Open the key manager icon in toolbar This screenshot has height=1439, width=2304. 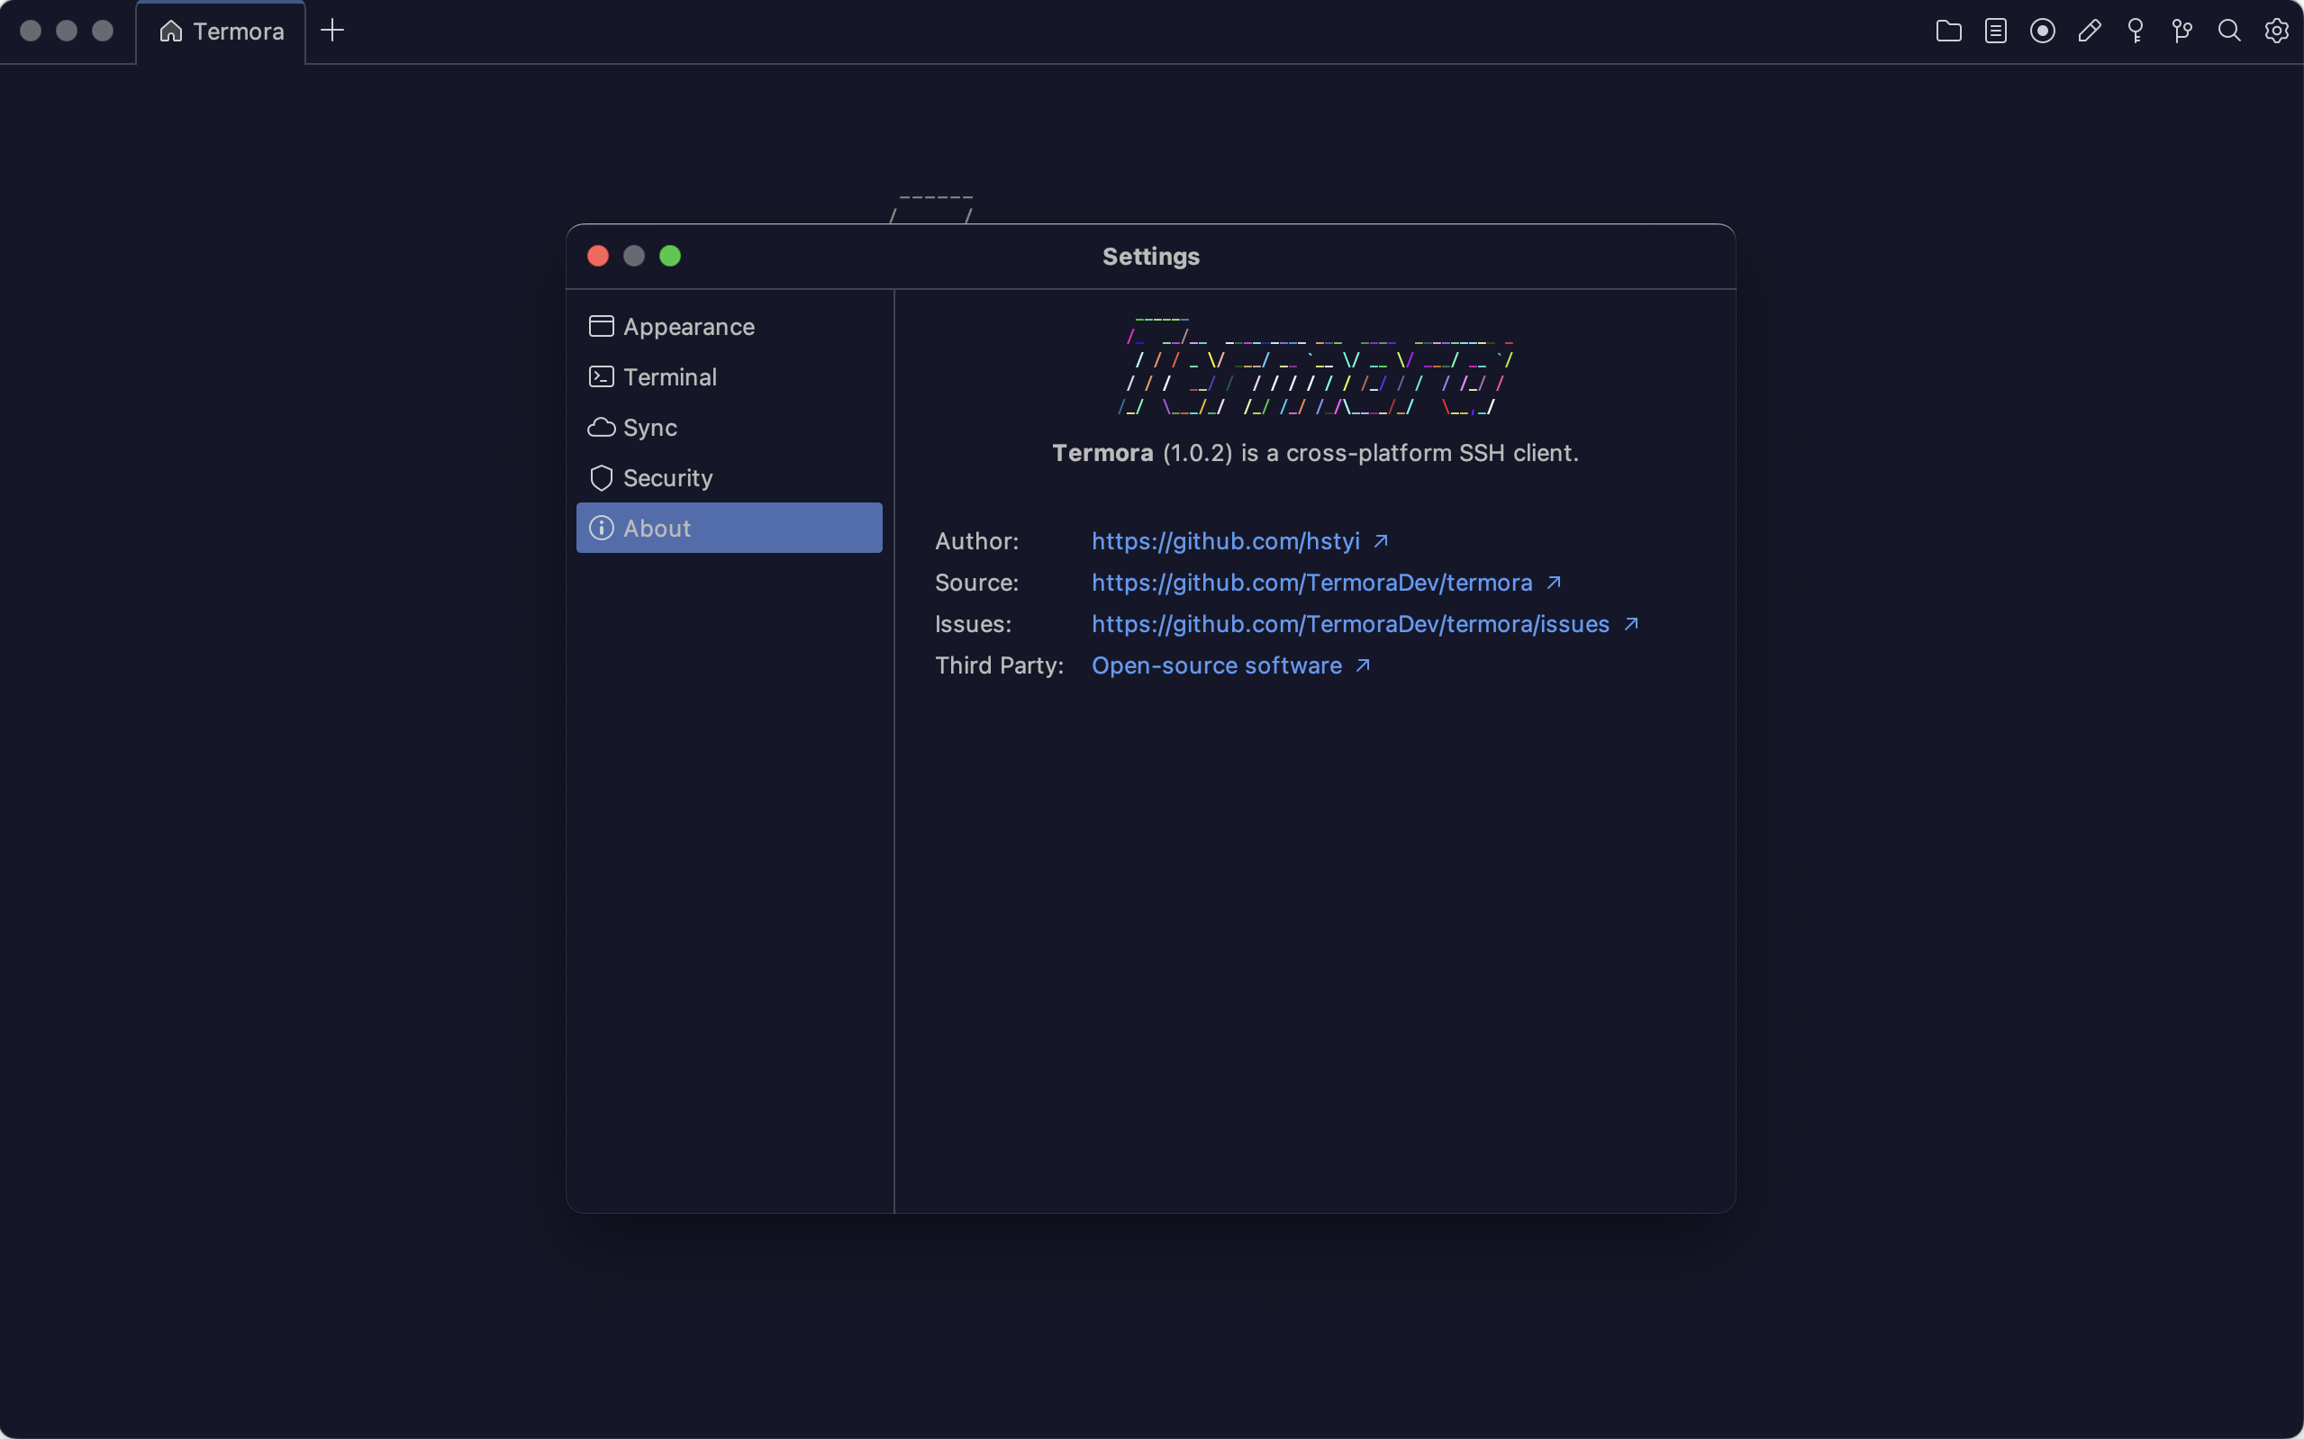click(2136, 32)
